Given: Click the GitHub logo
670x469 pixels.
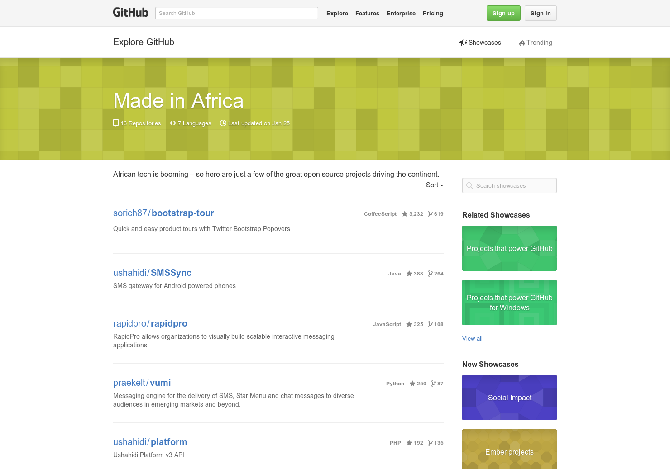Looking at the screenshot, I should click(130, 13).
